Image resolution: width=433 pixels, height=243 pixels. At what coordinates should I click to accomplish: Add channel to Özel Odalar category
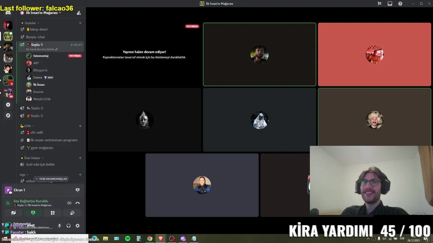(80, 158)
